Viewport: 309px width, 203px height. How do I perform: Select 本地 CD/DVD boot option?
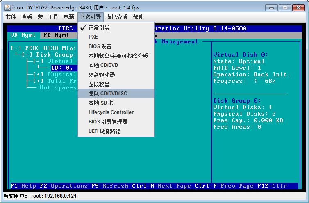pyautogui.click(x=116, y=65)
